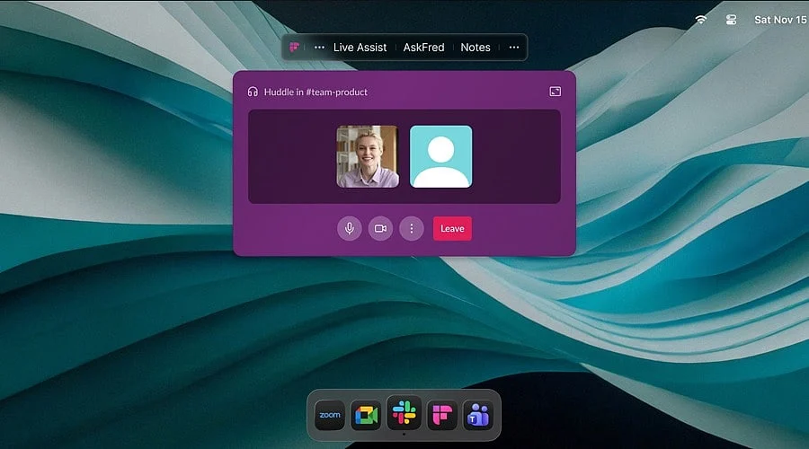The height and width of the screenshot is (449, 809).
Task: Open the right three-dot overflow menu after Notes
Action: [x=514, y=48]
